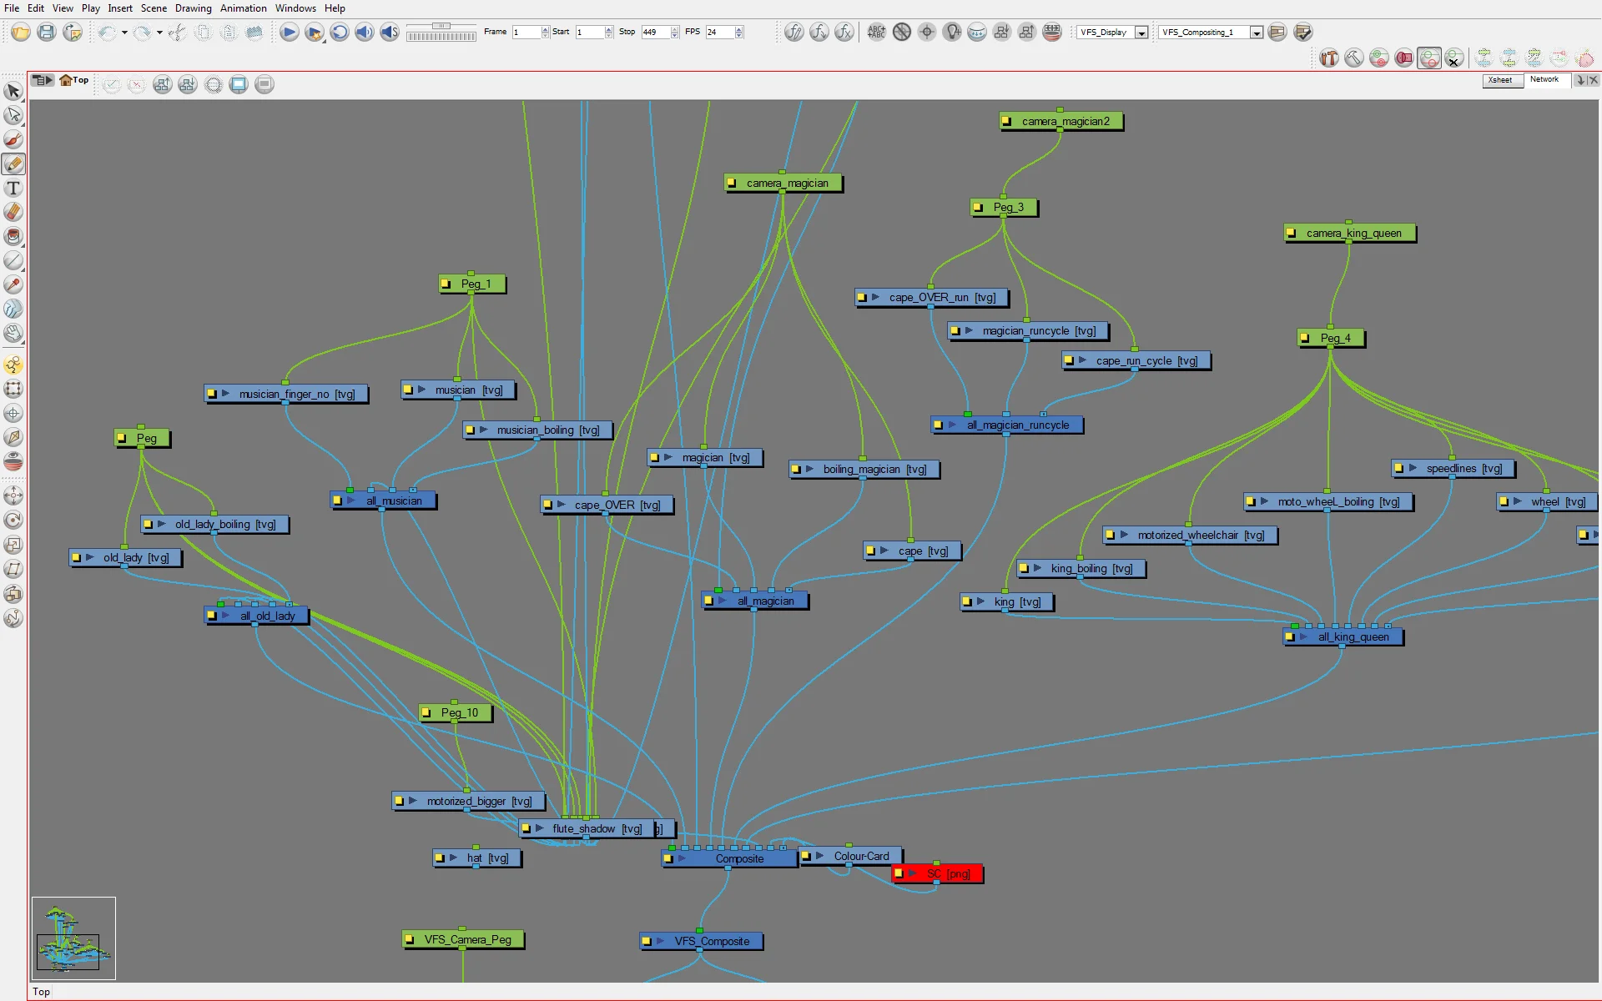Select the Pencil tool in the left toolbar
The width and height of the screenshot is (1602, 1001).
click(x=13, y=163)
